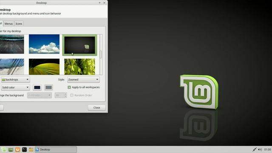Toggle the Random Order checkbox
This screenshot has width=272, height=153.
tap(72, 95)
